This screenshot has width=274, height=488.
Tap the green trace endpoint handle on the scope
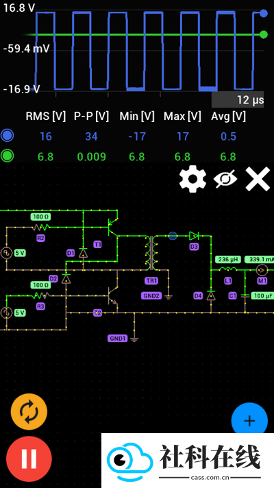click(264, 34)
